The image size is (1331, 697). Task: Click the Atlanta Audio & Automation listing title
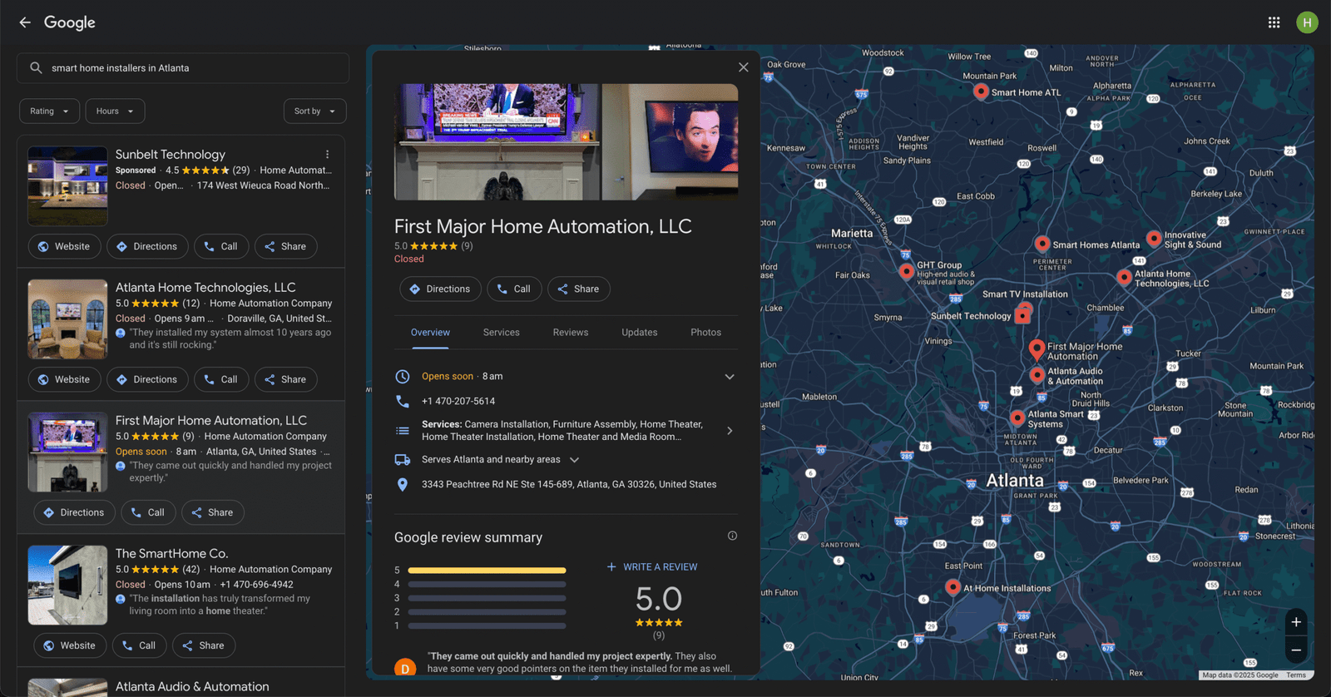pyautogui.click(x=192, y=686)
